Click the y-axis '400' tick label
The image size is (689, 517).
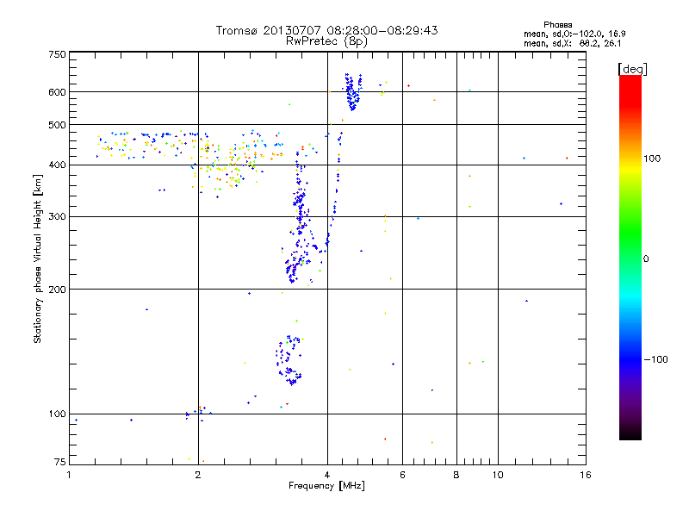(57, 165)
